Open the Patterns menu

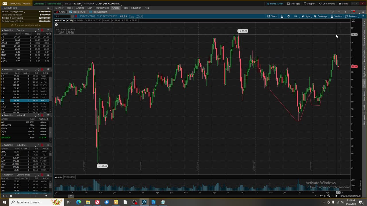coord(351,16)
